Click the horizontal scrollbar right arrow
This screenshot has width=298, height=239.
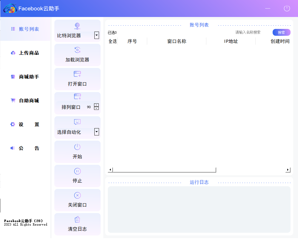click(x=288, y=170)
